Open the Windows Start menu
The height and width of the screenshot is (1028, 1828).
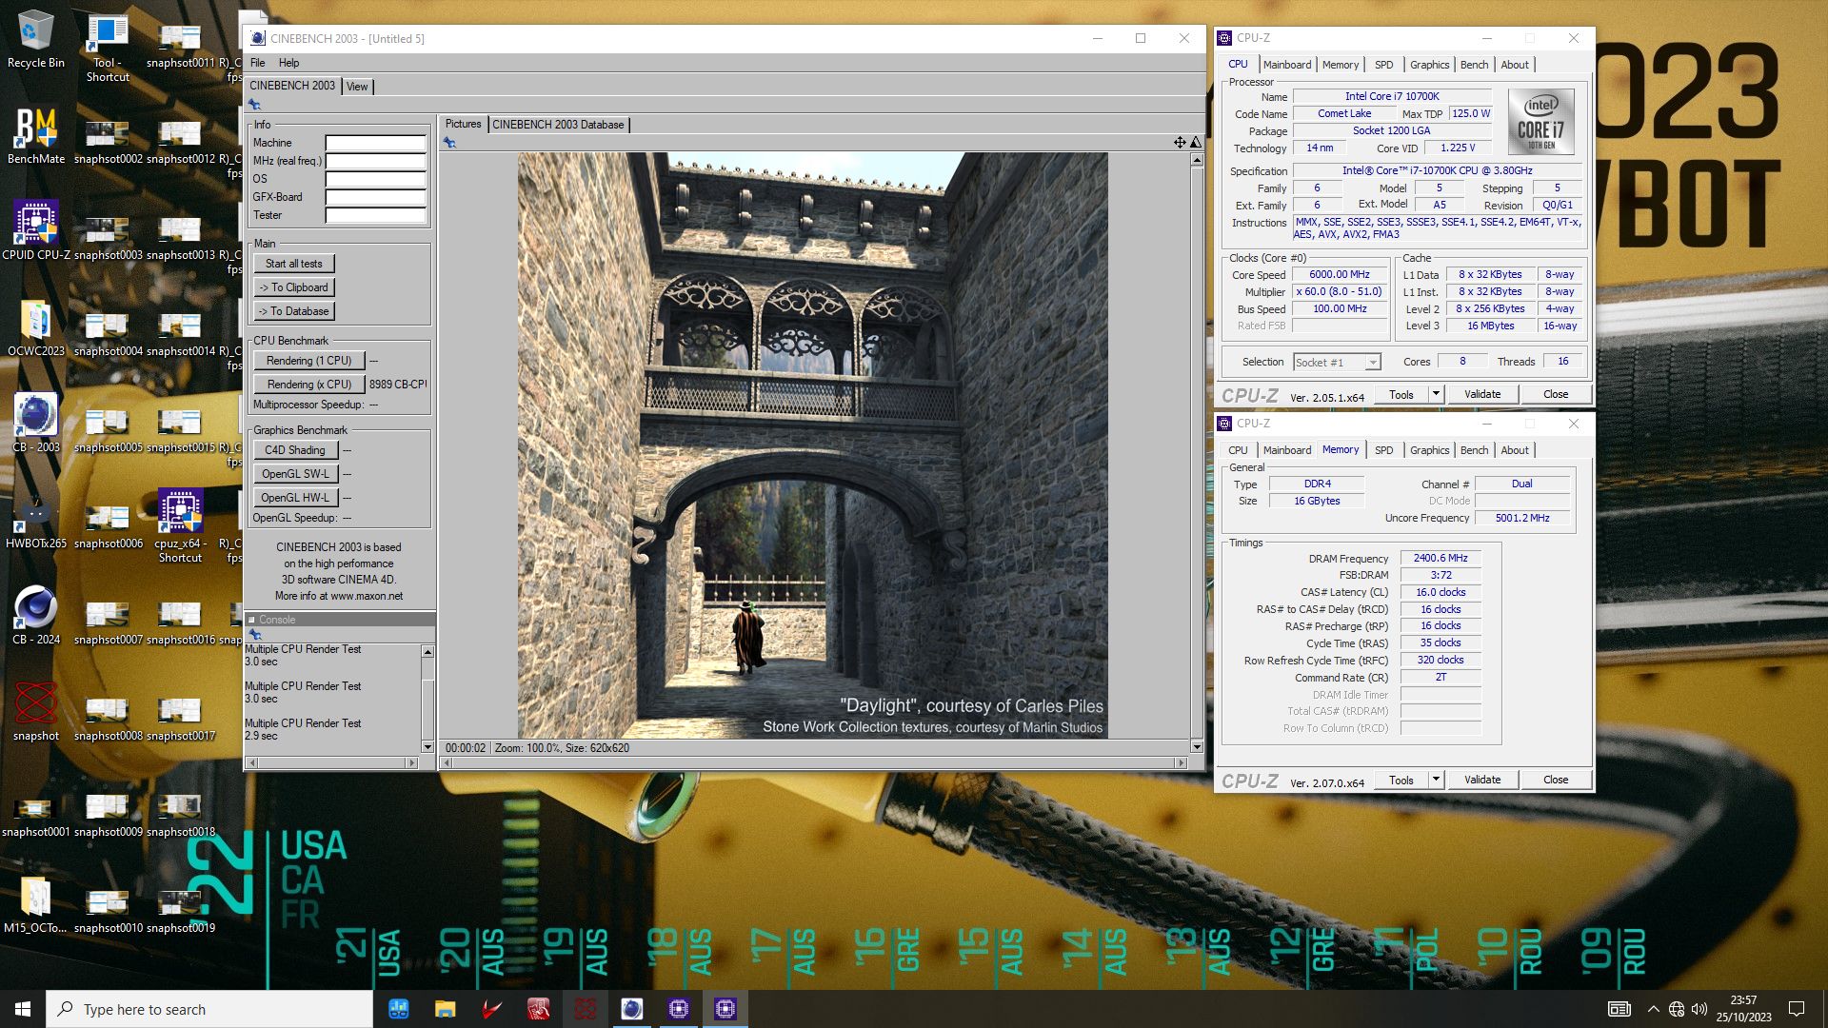(x=23, y=1009)
